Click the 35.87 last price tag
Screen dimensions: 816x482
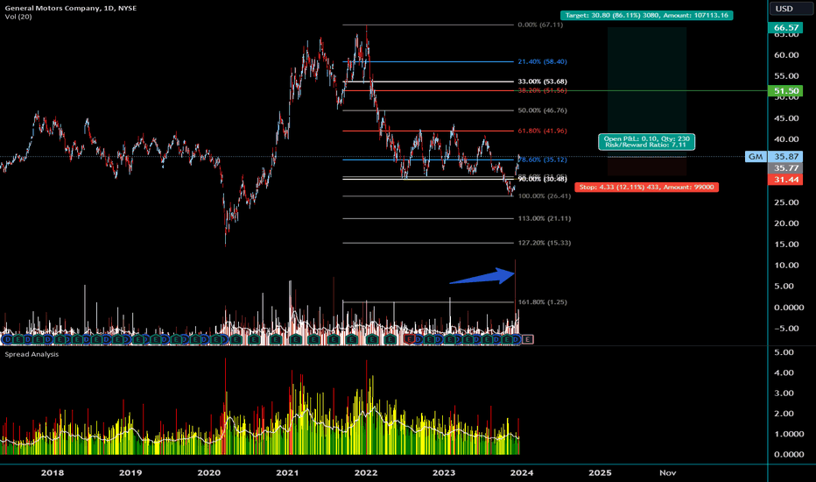click(786, 156)
